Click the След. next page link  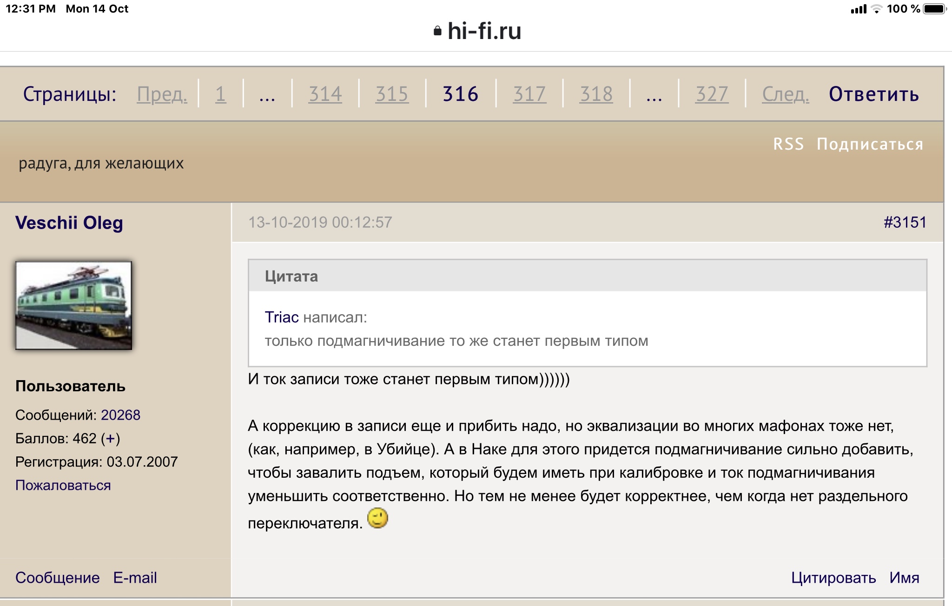785,94
